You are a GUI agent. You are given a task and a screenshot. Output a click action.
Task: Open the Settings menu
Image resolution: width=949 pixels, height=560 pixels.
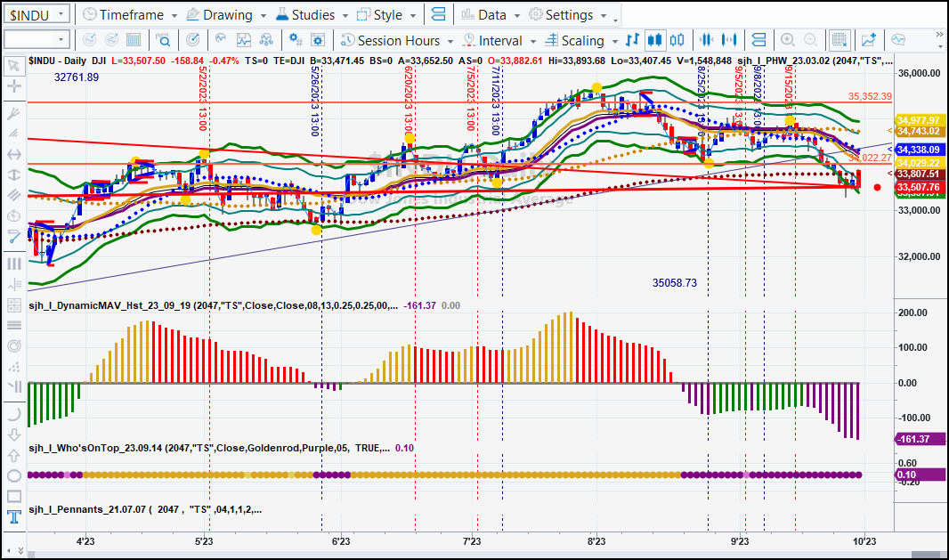[561, 14]
